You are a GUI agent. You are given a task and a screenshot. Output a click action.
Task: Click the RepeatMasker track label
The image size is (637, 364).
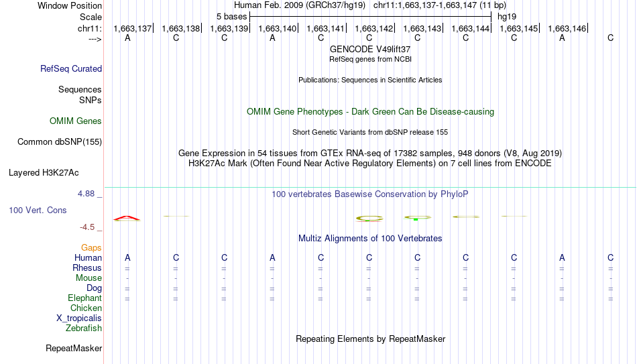coord(74,348)
